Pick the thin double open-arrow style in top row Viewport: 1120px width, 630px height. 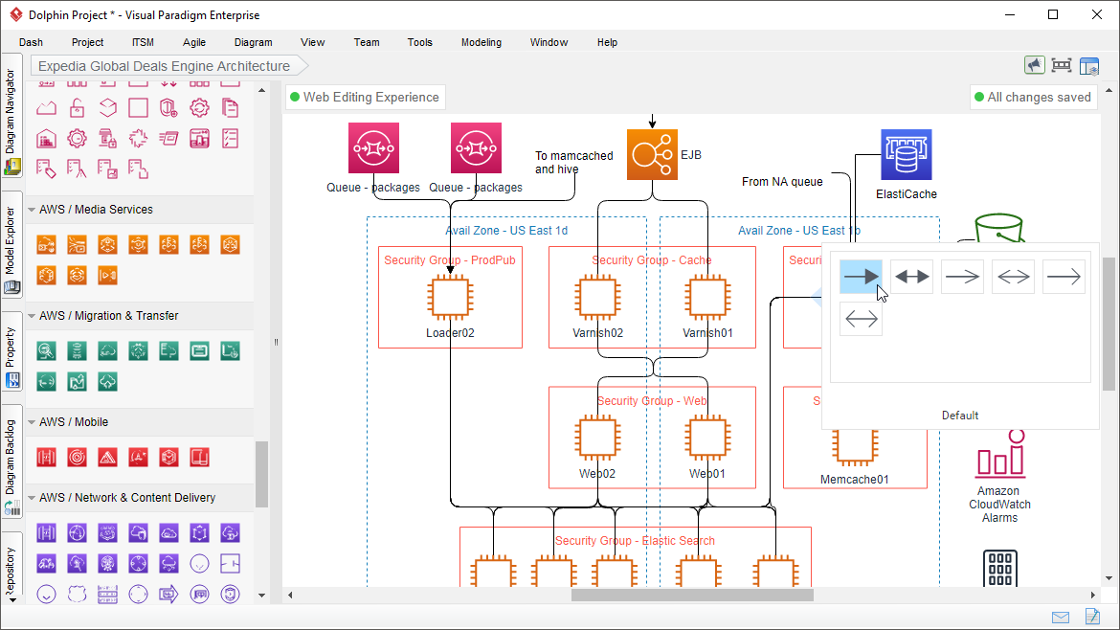click(x=1014, y=277)
